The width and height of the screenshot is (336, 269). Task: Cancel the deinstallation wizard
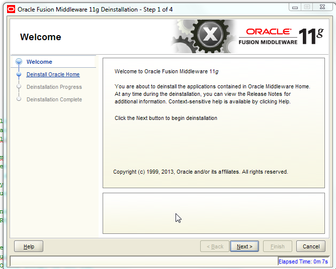click(311, 246)
